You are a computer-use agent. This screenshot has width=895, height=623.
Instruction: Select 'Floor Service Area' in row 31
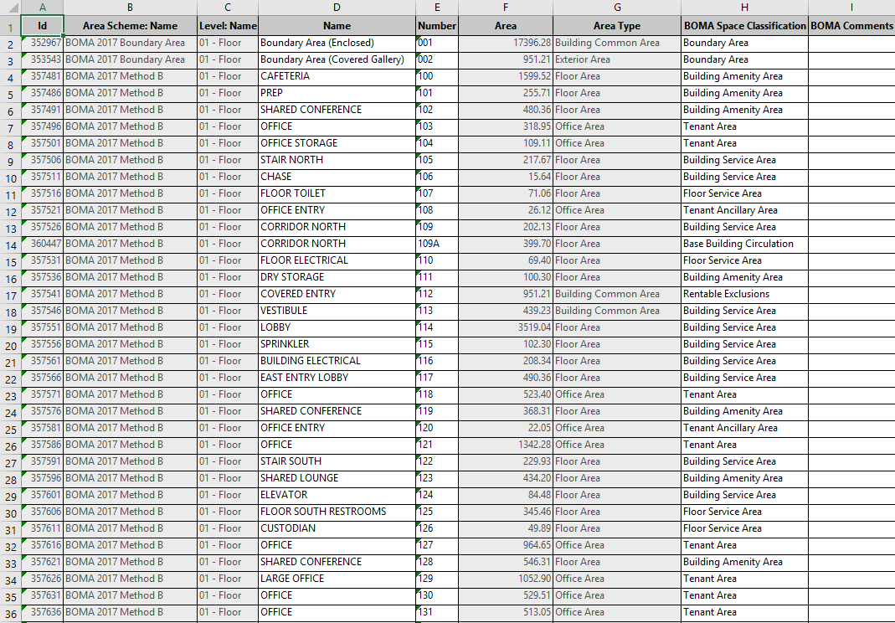(x=745, y=528)
